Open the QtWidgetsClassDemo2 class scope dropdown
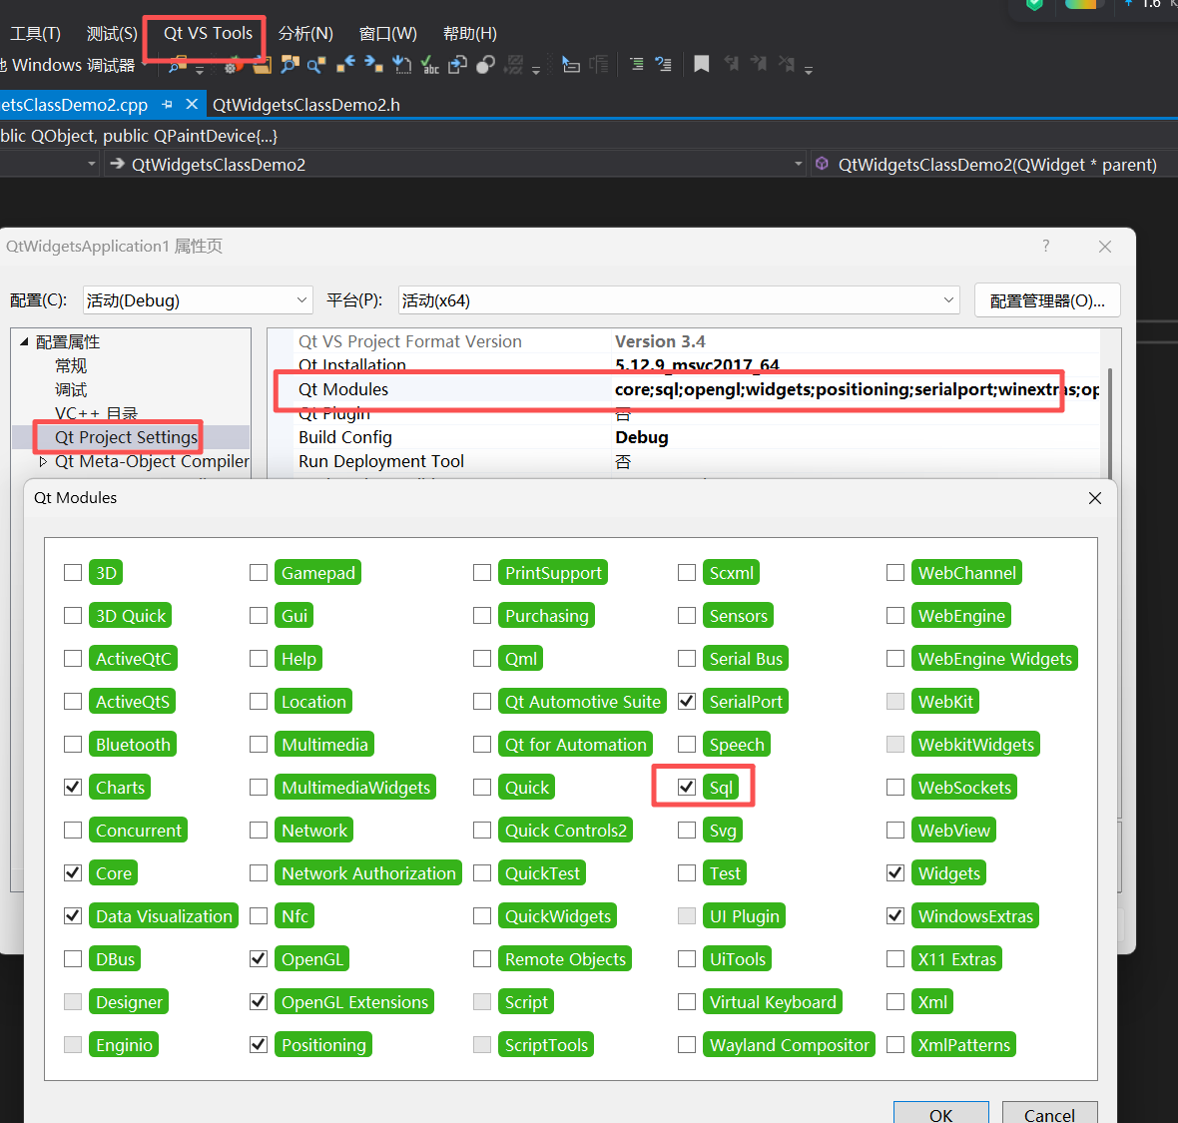Viewport: 1178px width, 1123px height. [798, 164]
